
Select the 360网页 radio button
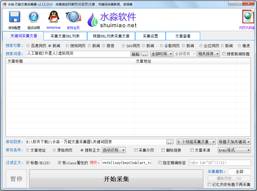[123, 46]
